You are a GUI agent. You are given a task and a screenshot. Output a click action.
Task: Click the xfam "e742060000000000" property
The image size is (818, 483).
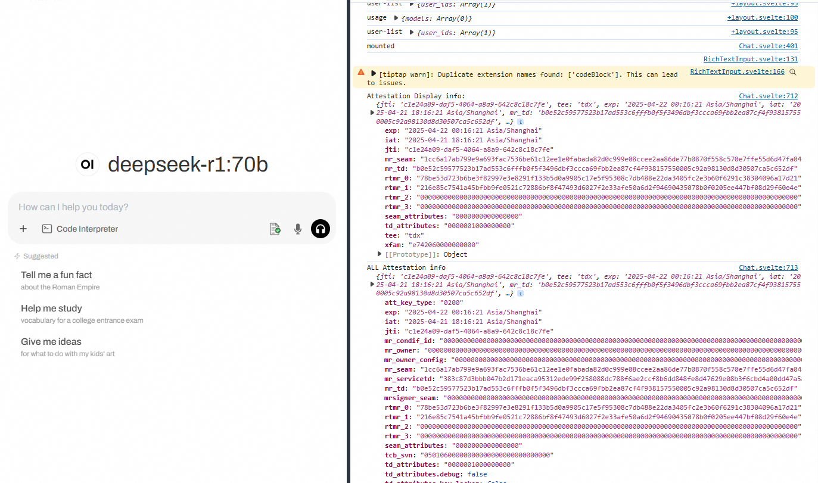432,245
